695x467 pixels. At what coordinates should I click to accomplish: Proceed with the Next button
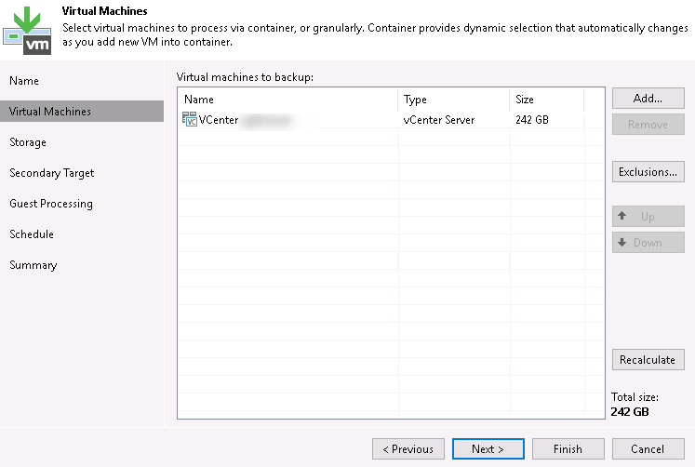coord(488,449)
